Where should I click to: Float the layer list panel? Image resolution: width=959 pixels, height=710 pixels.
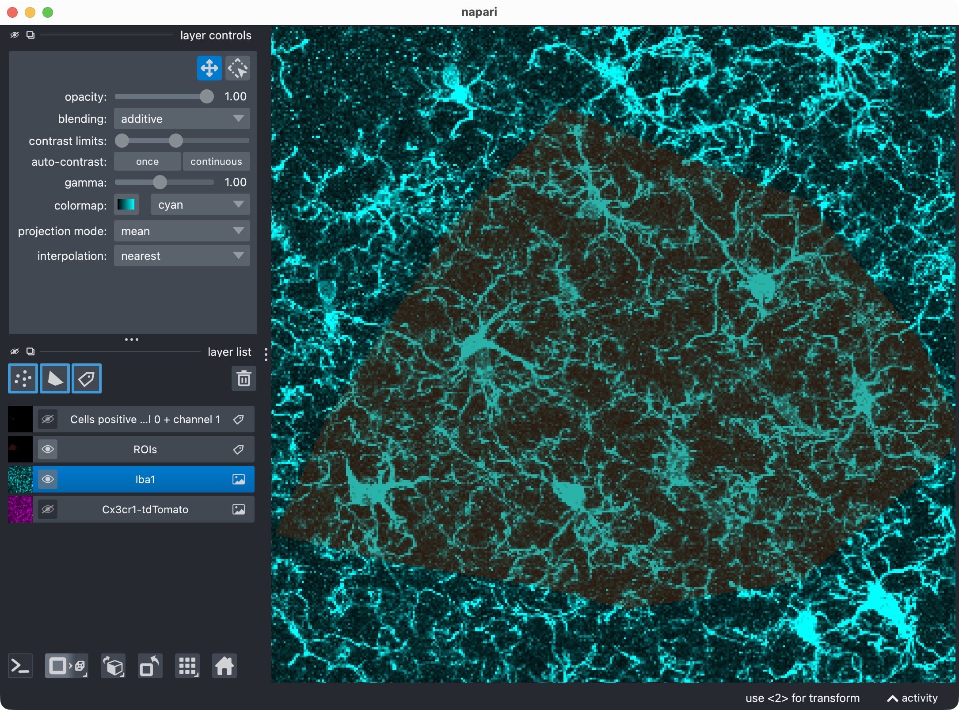30,351
